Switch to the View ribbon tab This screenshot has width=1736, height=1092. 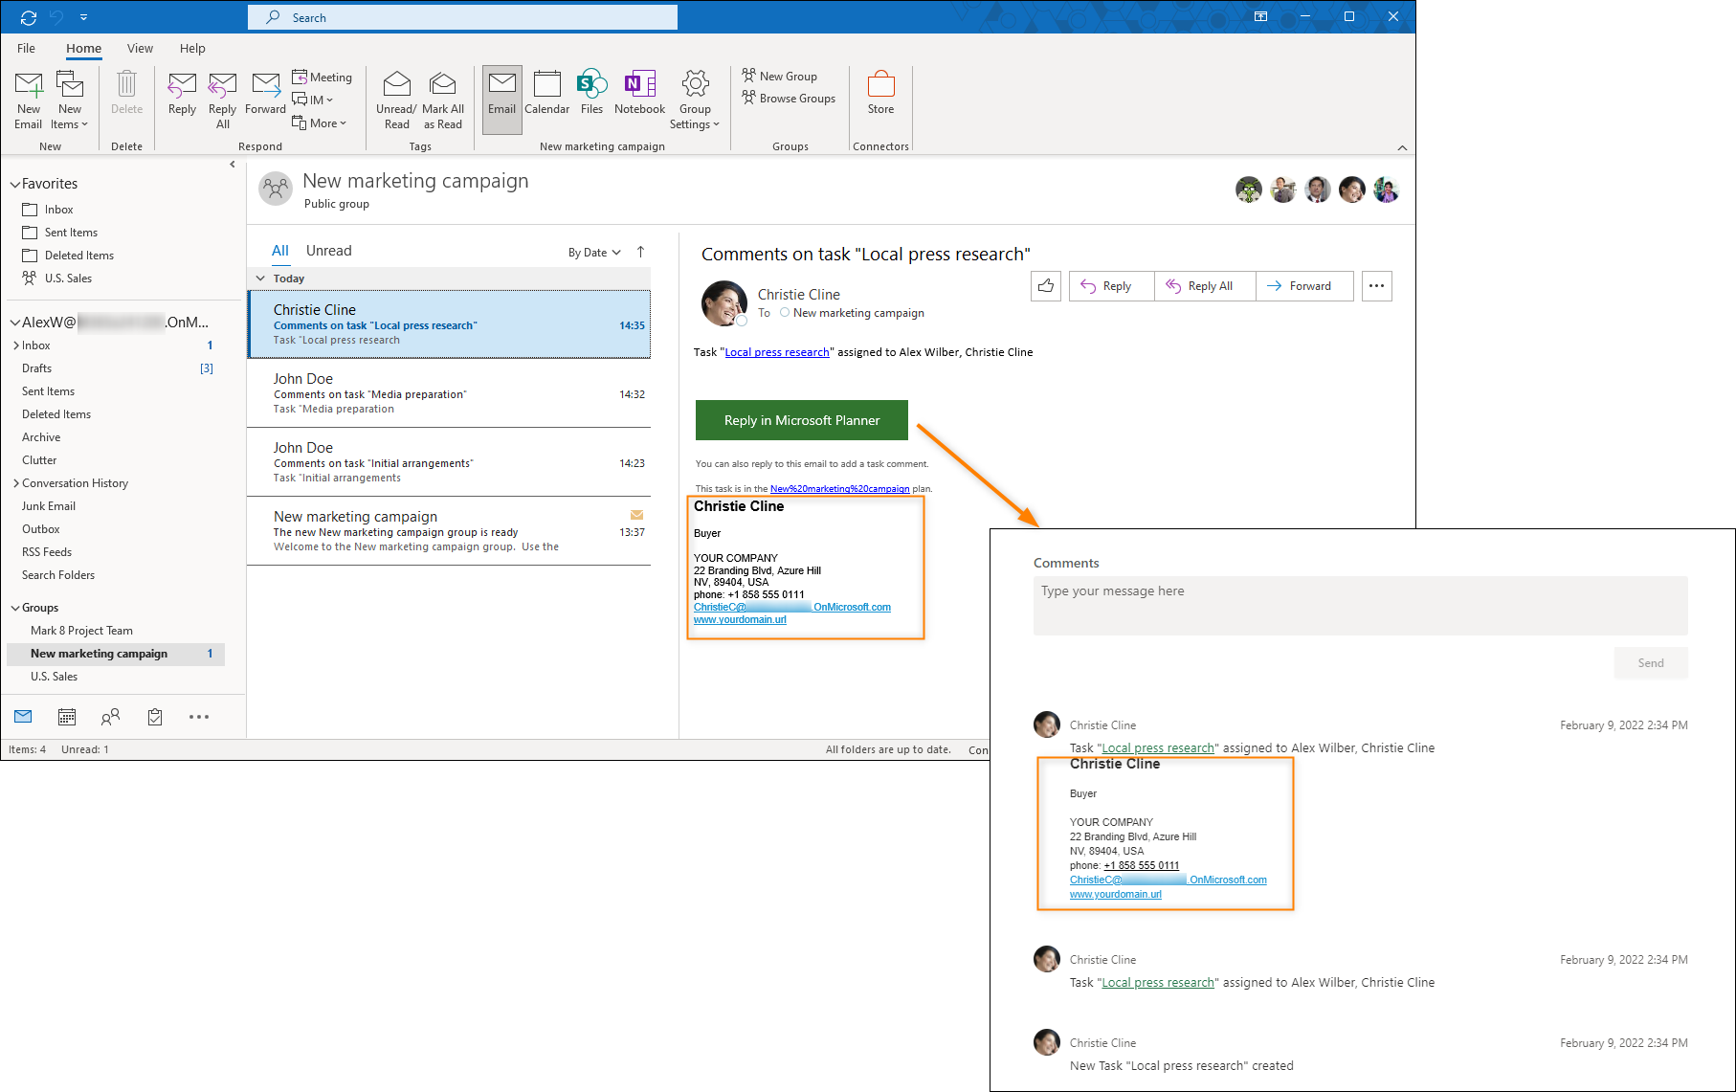[140, 48]
